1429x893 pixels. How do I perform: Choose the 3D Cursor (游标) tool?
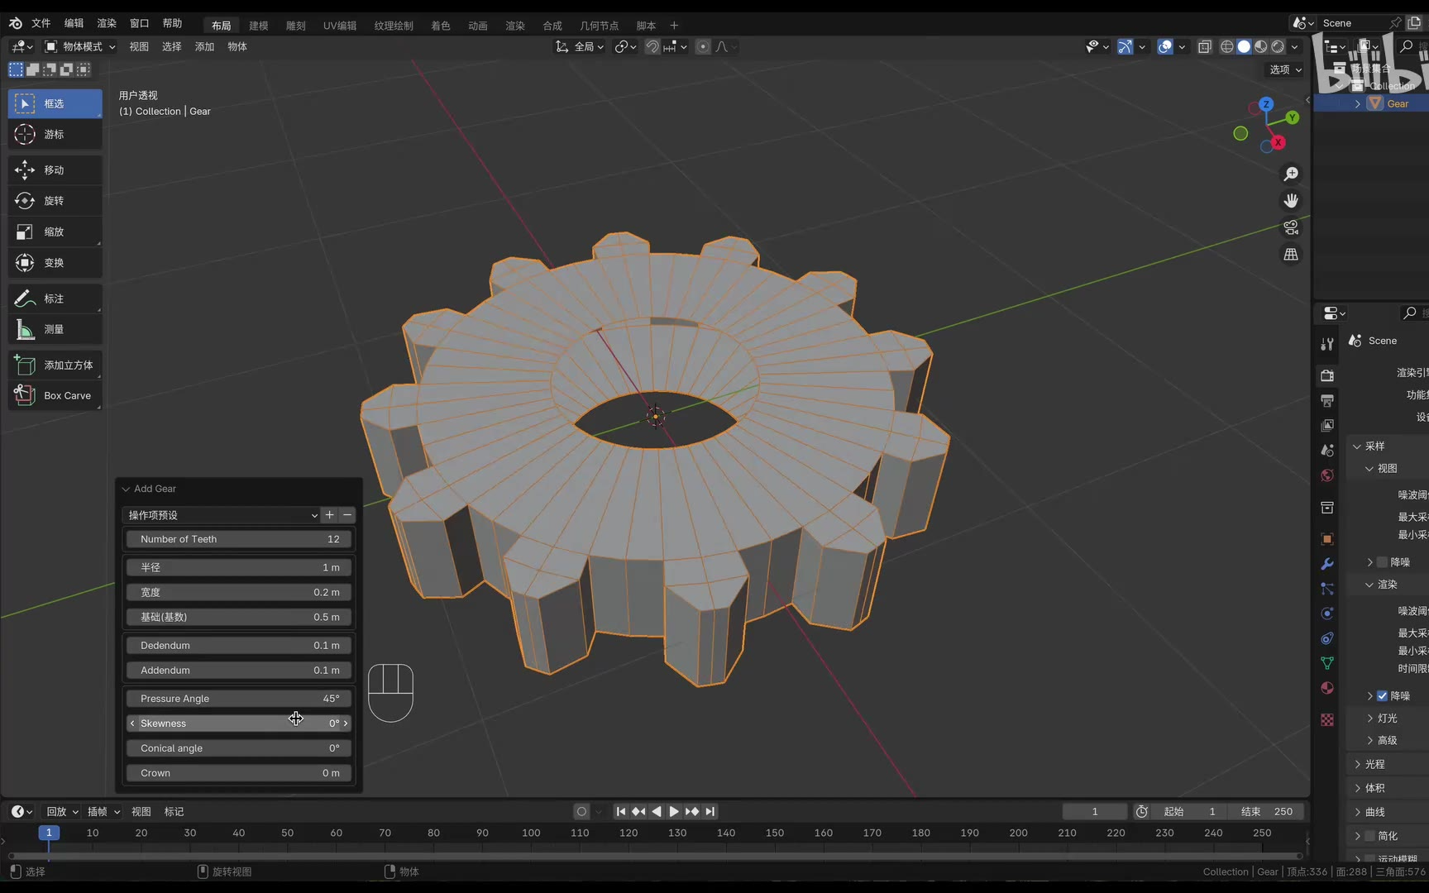(x=55, y=134)
